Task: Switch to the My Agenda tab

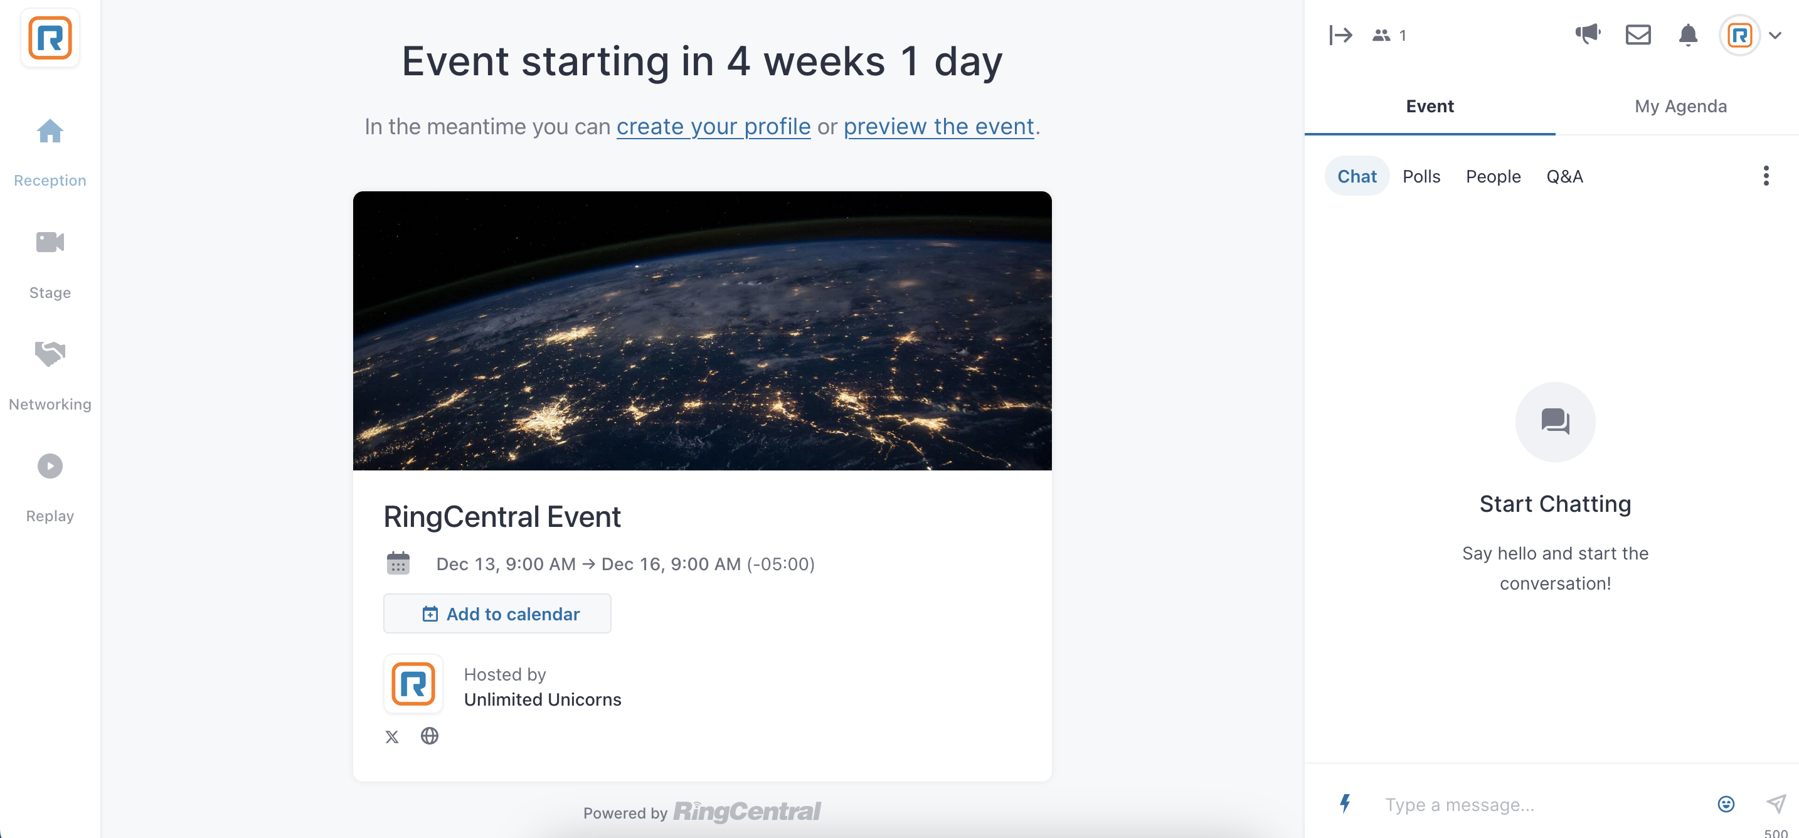Action: point(1680,106)
